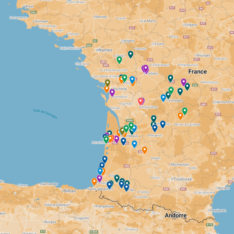Viewport: 234px width, 234px height.
Task: Click the teal pin northeast of Cholet
Action: point(131,53)
